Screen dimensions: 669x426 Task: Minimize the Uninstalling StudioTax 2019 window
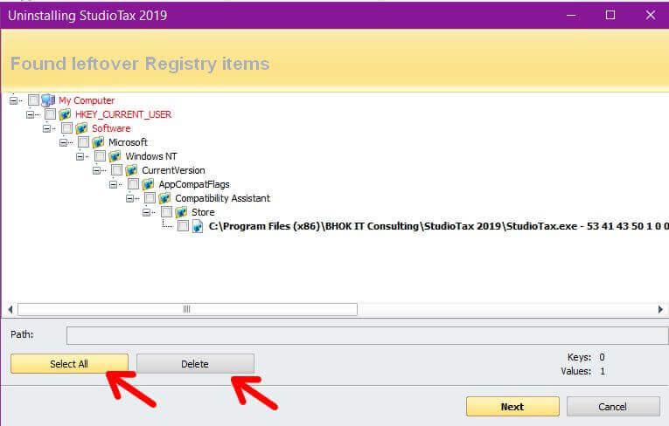tap(571, 16)
